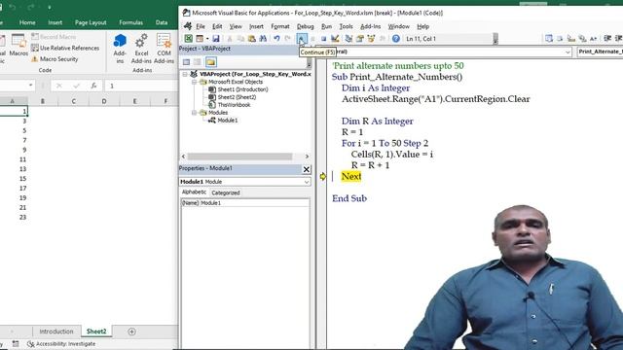Collapse Microsoft Excel Objects folder
623x350 pixels.
pos(195,82)
